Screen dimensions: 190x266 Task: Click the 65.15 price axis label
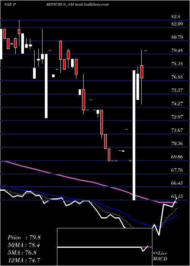coord(177,196)
